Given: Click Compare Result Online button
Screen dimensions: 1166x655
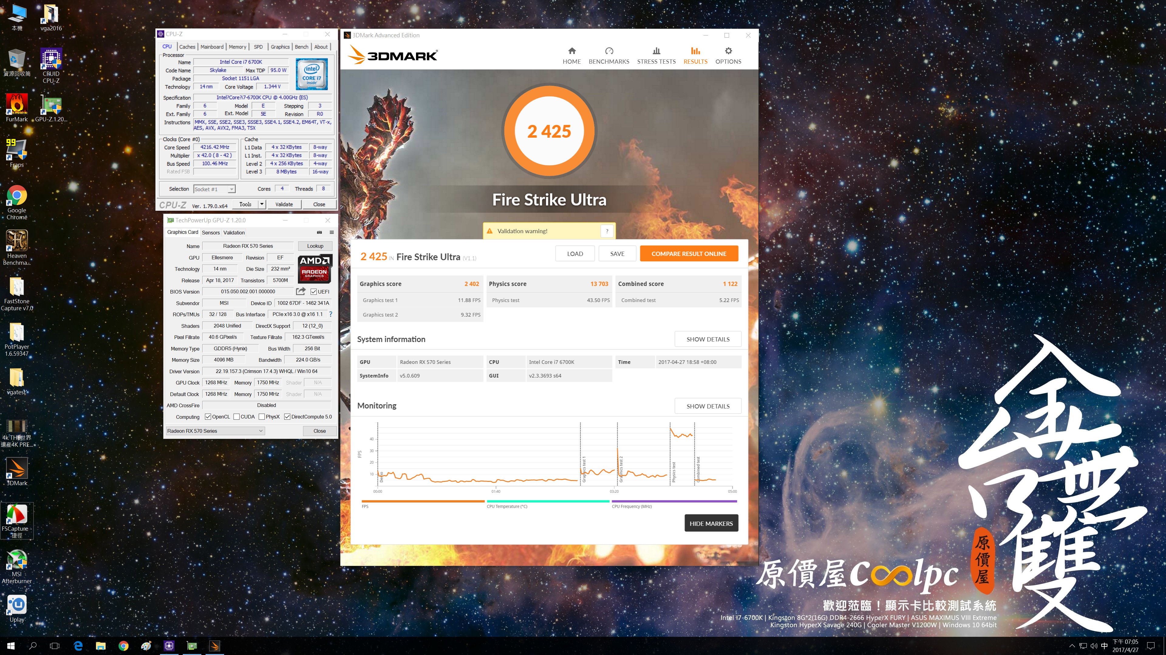Looking at the screenshot, I should click(688, 254).
